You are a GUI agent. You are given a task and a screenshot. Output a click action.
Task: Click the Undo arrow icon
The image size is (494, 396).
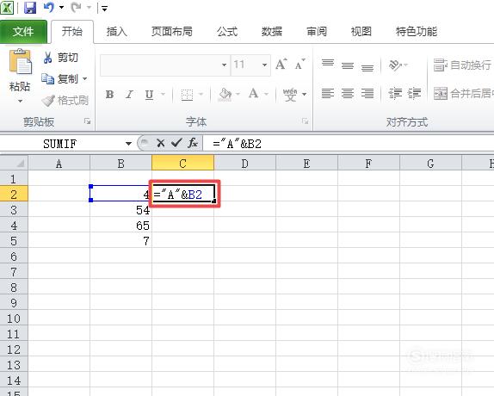(48, 7)
